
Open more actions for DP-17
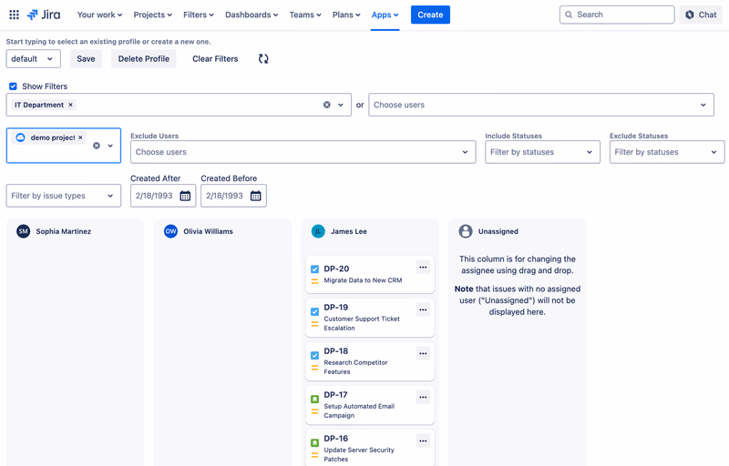pyautogui.click(x=423, y=397)
